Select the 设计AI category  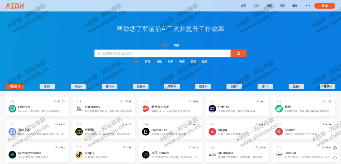pyautogui.click(x=265, y=87)
